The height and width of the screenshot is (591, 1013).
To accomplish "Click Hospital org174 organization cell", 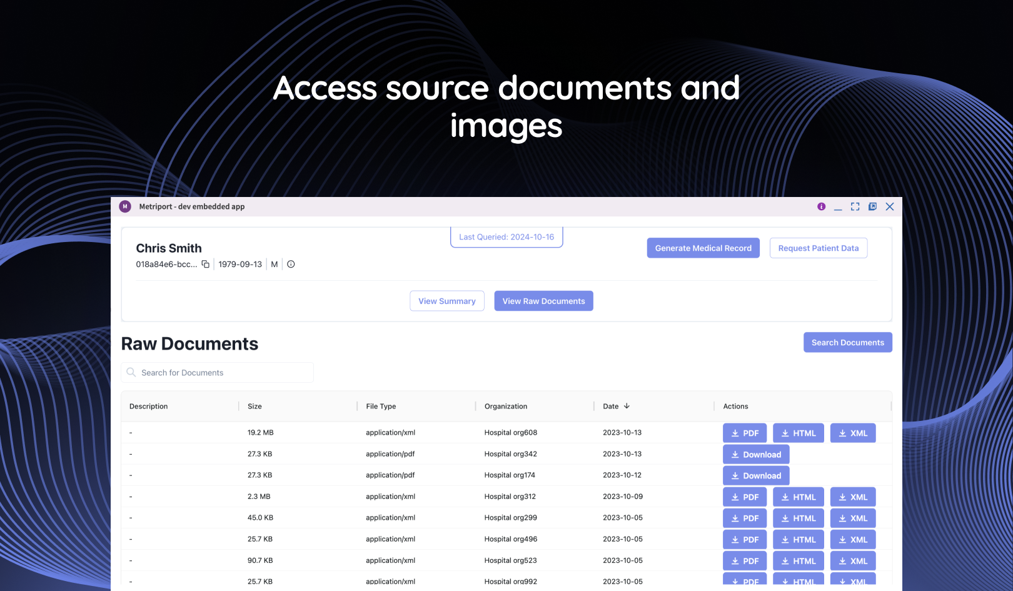I will [510, 475].
